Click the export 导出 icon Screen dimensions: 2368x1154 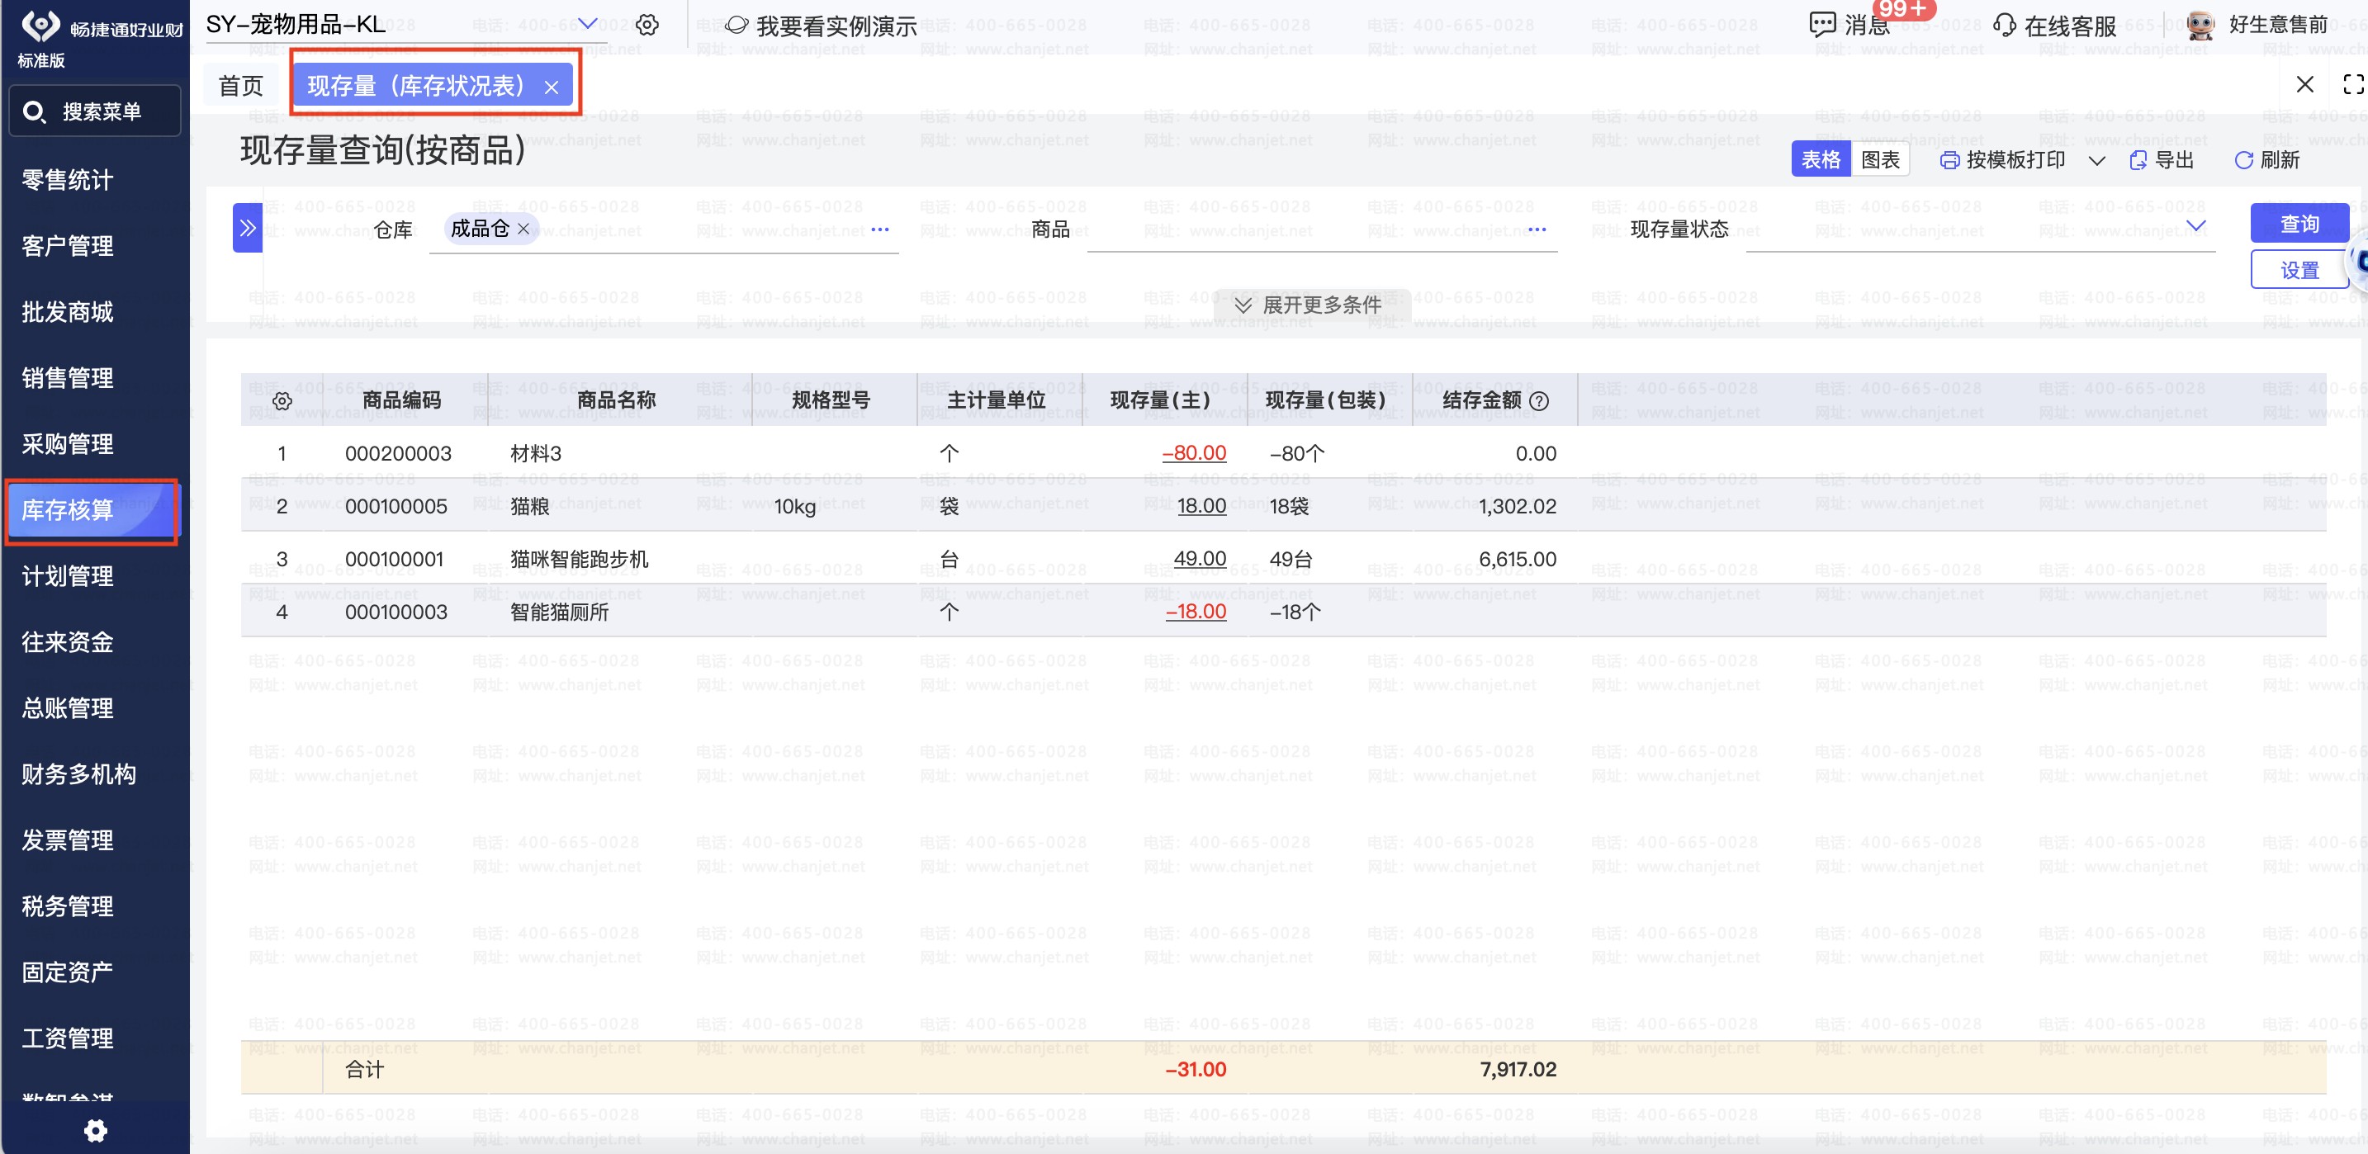[x=2138, y=161]
